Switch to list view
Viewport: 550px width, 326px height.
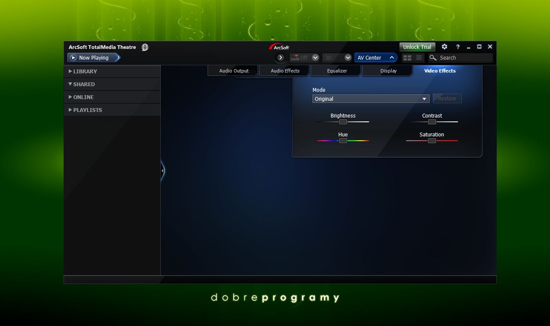pyautogui.click(x=419, y=57)
